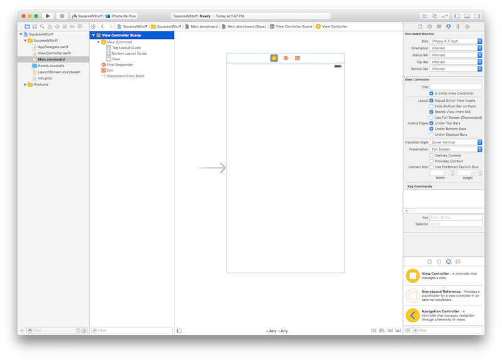Toggle the document outline button

click(179, 331)
